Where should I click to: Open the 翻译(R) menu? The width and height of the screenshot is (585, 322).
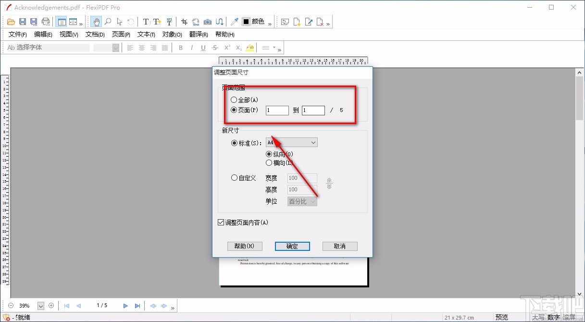point(199,34)
